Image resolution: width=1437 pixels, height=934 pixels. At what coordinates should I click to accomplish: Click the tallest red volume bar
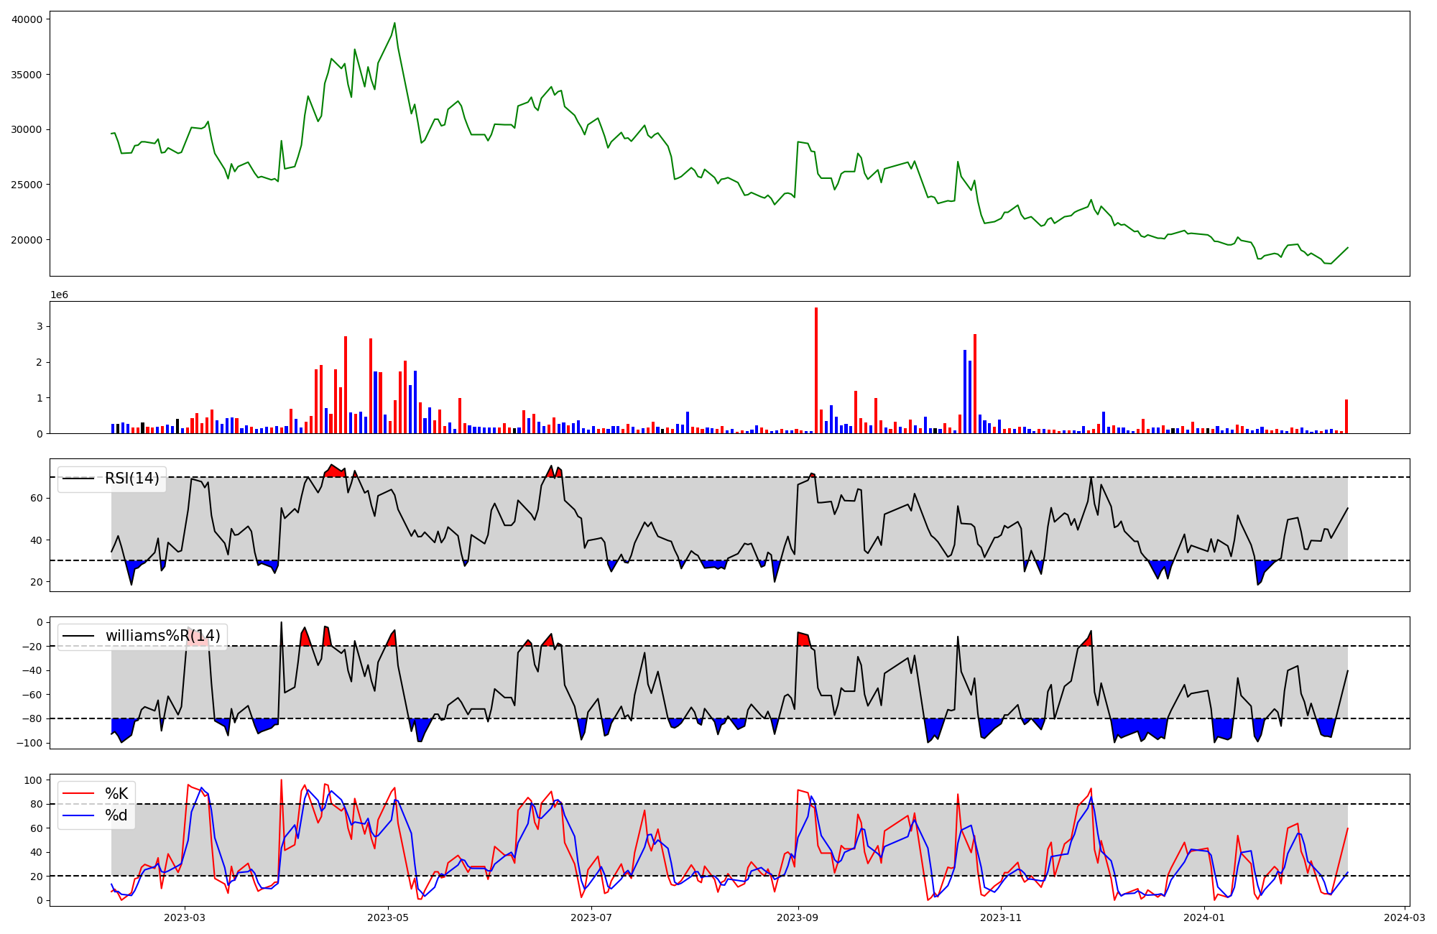point(816,370)
